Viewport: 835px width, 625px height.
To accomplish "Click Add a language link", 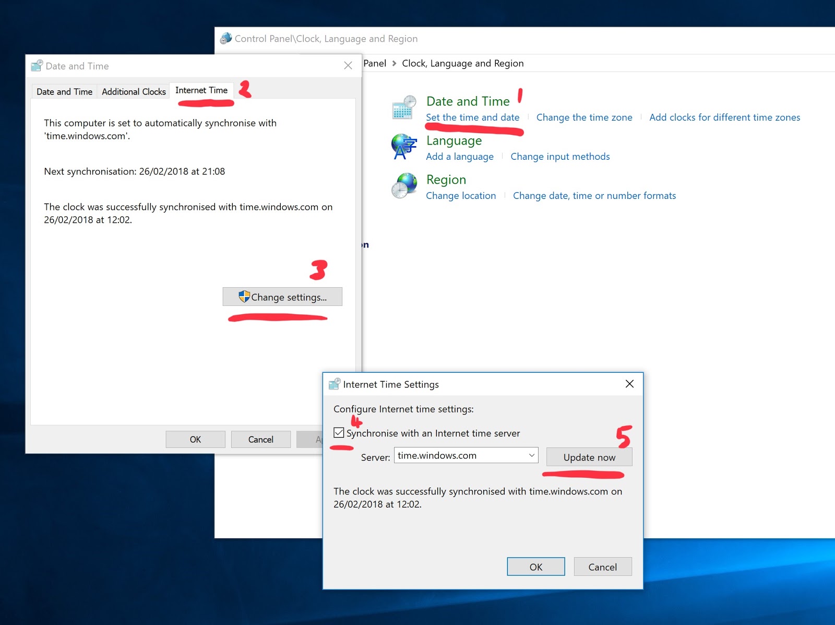I will click(459, 157).
